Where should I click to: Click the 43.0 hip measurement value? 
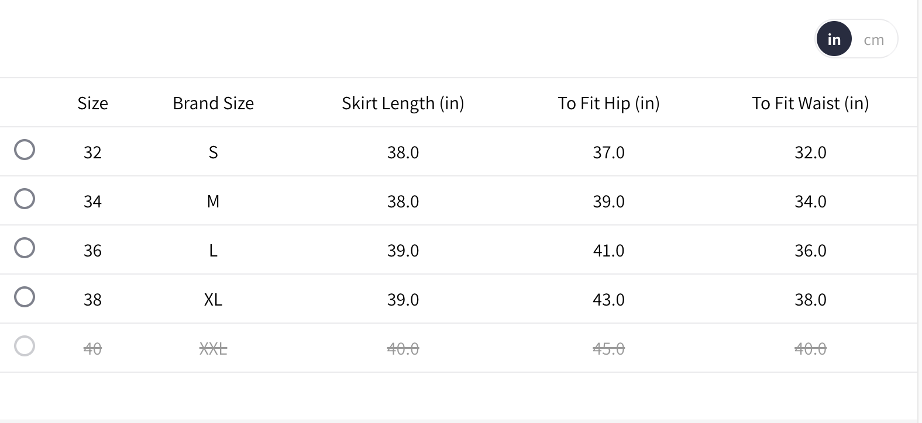(608, 300)
